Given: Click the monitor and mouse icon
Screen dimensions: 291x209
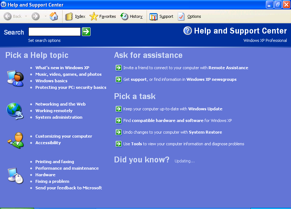Looking at the screenshot, I should (16, 176).
